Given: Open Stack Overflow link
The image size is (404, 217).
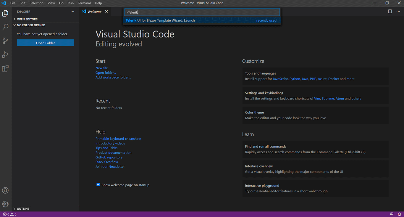Looking at the screenshot, I should 107,162.
